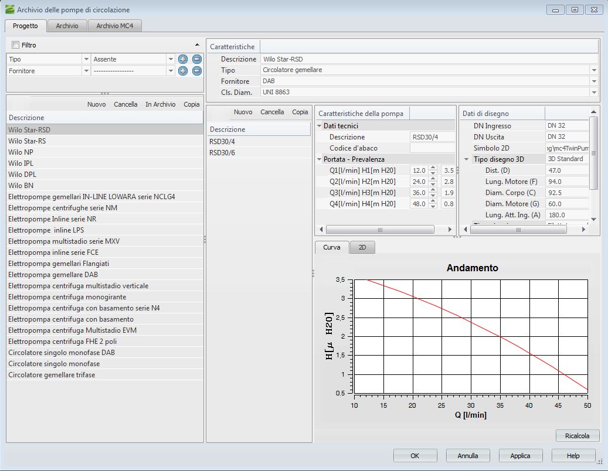Click the plus icon in the Tipo filter row
Image resolution: width=608 pixels, height=471 pixels.
coord(183,59)
